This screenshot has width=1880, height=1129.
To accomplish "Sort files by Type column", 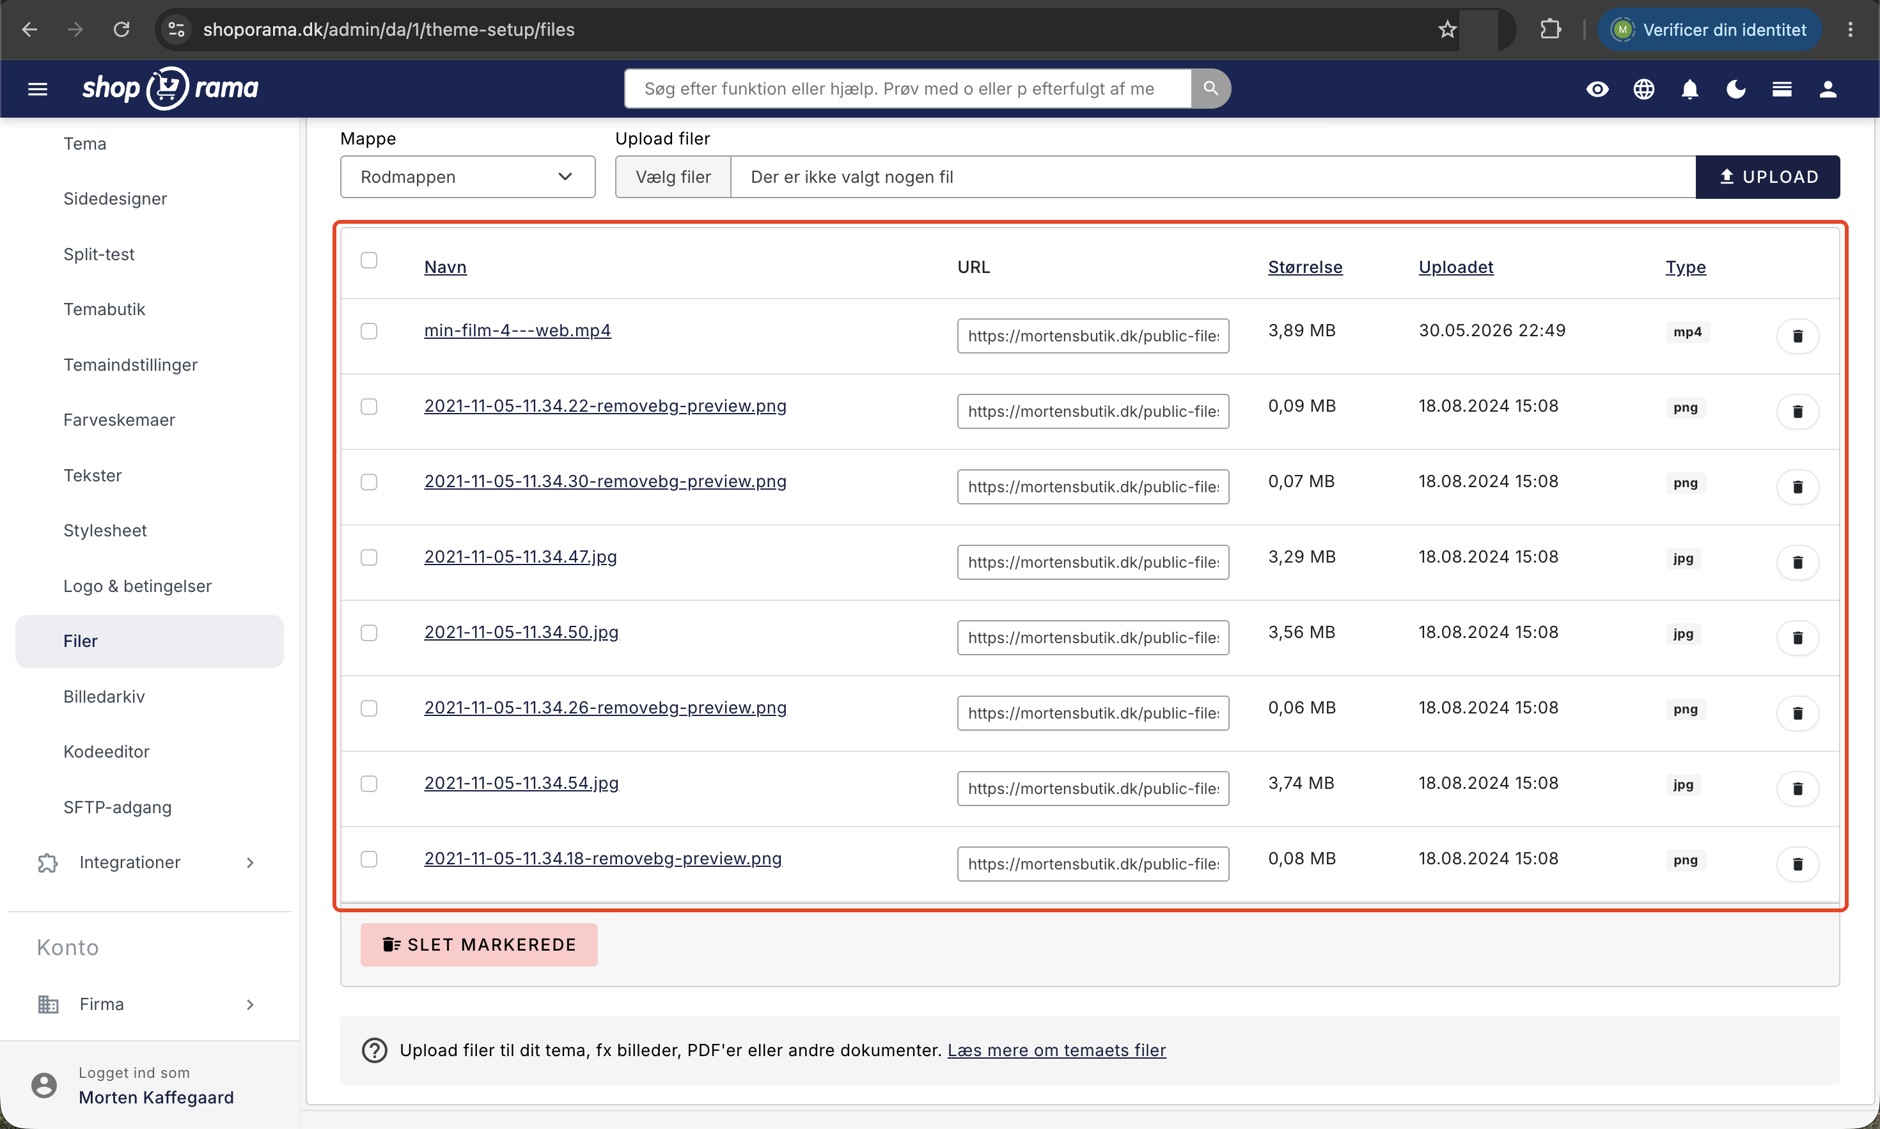I will (x=1685, y=267).
